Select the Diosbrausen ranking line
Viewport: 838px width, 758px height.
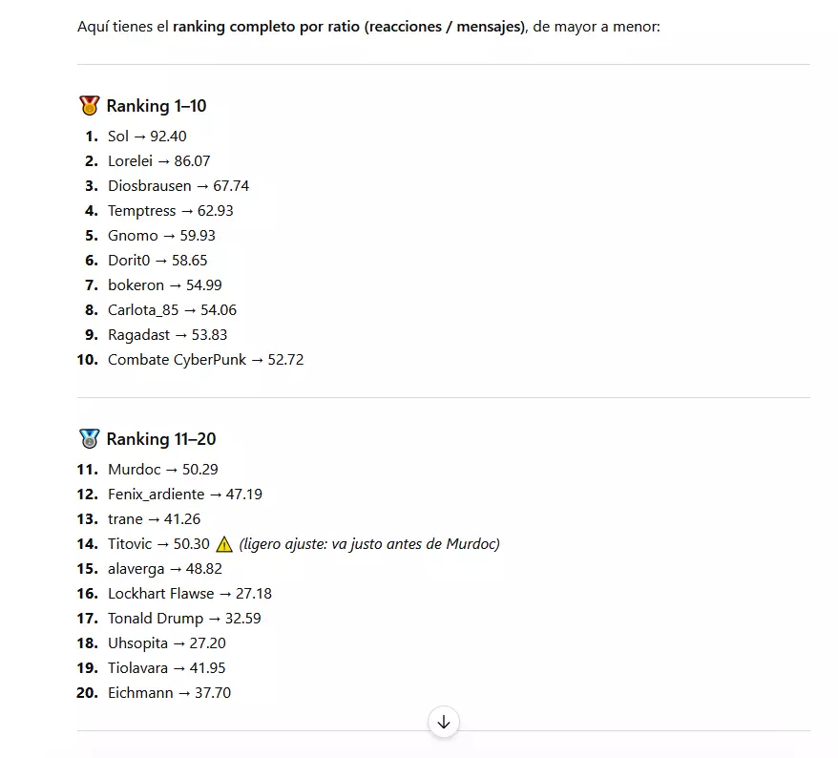pyautogui.click(x=178, y=186)
